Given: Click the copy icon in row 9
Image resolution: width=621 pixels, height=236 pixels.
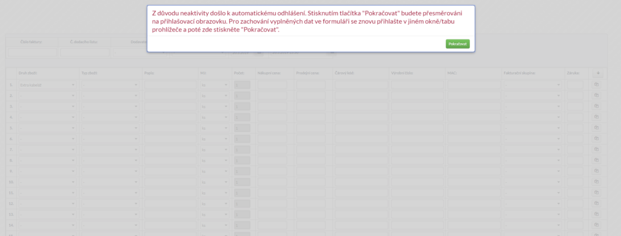Looking at the screenshot, I should [597, 171].
